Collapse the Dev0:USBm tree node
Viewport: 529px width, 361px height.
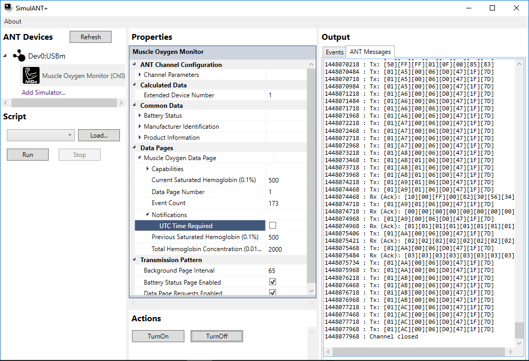coord(5,55)
